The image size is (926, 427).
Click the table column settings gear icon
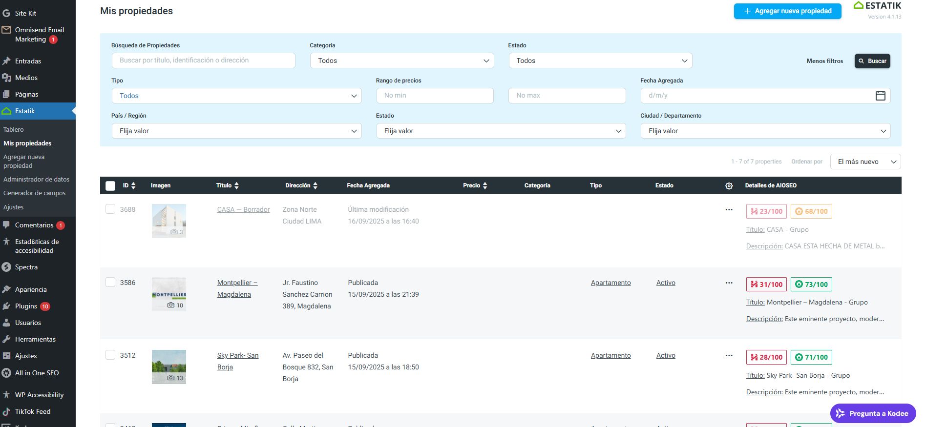[729, 186]
